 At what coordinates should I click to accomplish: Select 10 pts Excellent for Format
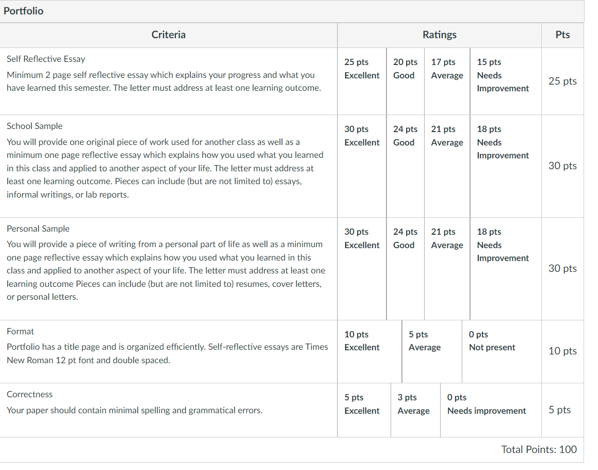click(369, 351)
